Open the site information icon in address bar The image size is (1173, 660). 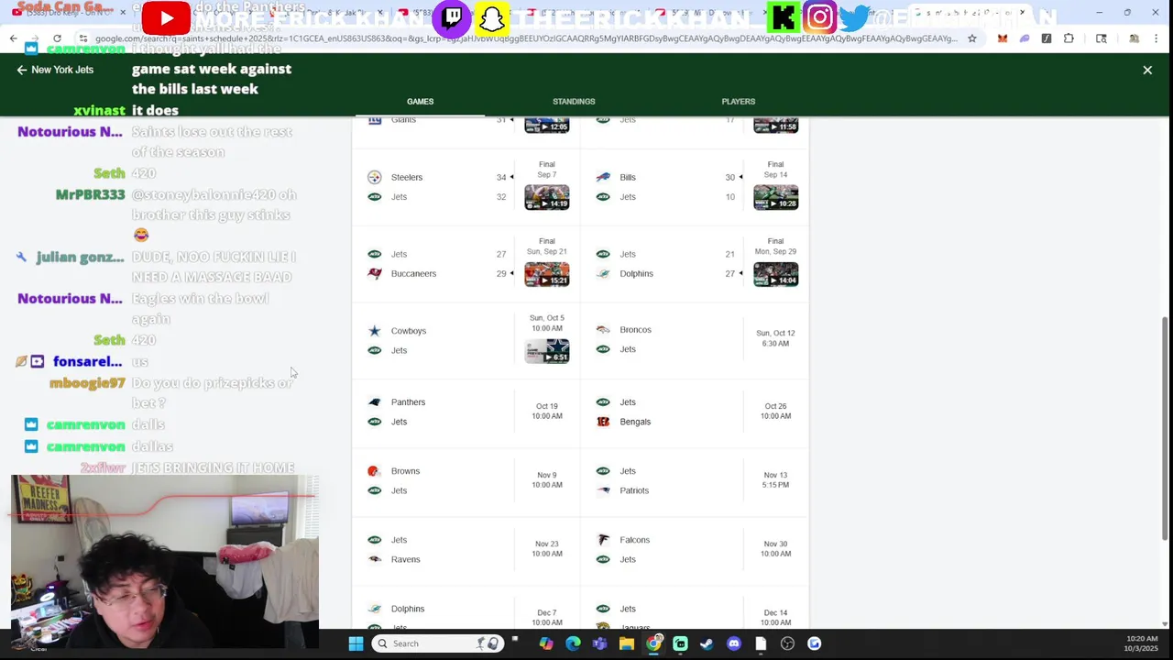[82, 38]
